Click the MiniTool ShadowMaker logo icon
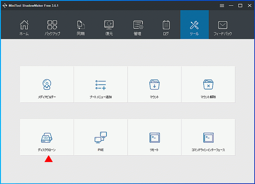The width and height of the screenshot is (255, 184). (5, 5)
